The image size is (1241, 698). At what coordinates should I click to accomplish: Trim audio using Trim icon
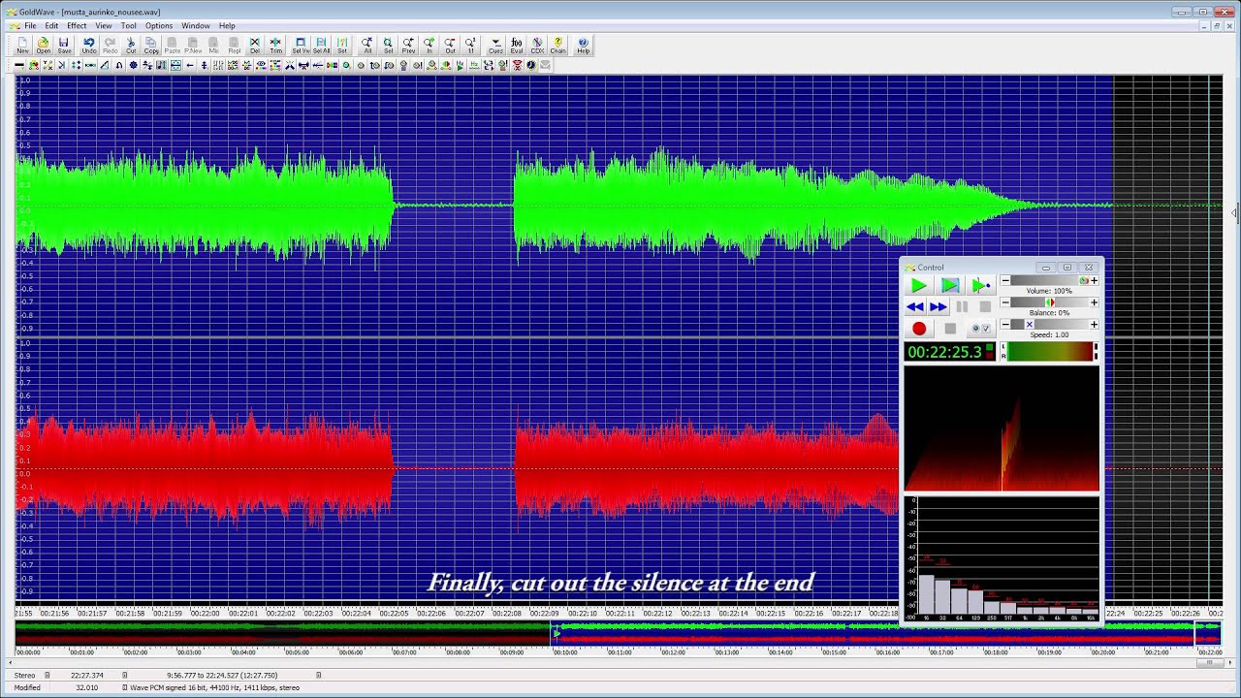click(275, 46)
